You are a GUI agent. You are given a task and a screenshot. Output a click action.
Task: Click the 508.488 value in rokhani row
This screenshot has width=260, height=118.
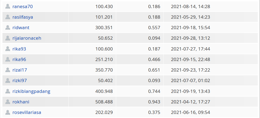pyautogui.click(x=104, y=102)
